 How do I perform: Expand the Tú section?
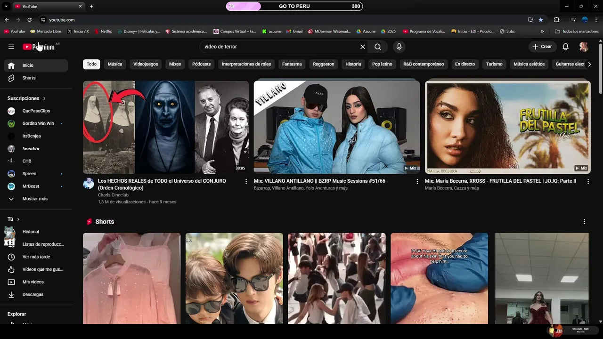click(x=14, y=219)
